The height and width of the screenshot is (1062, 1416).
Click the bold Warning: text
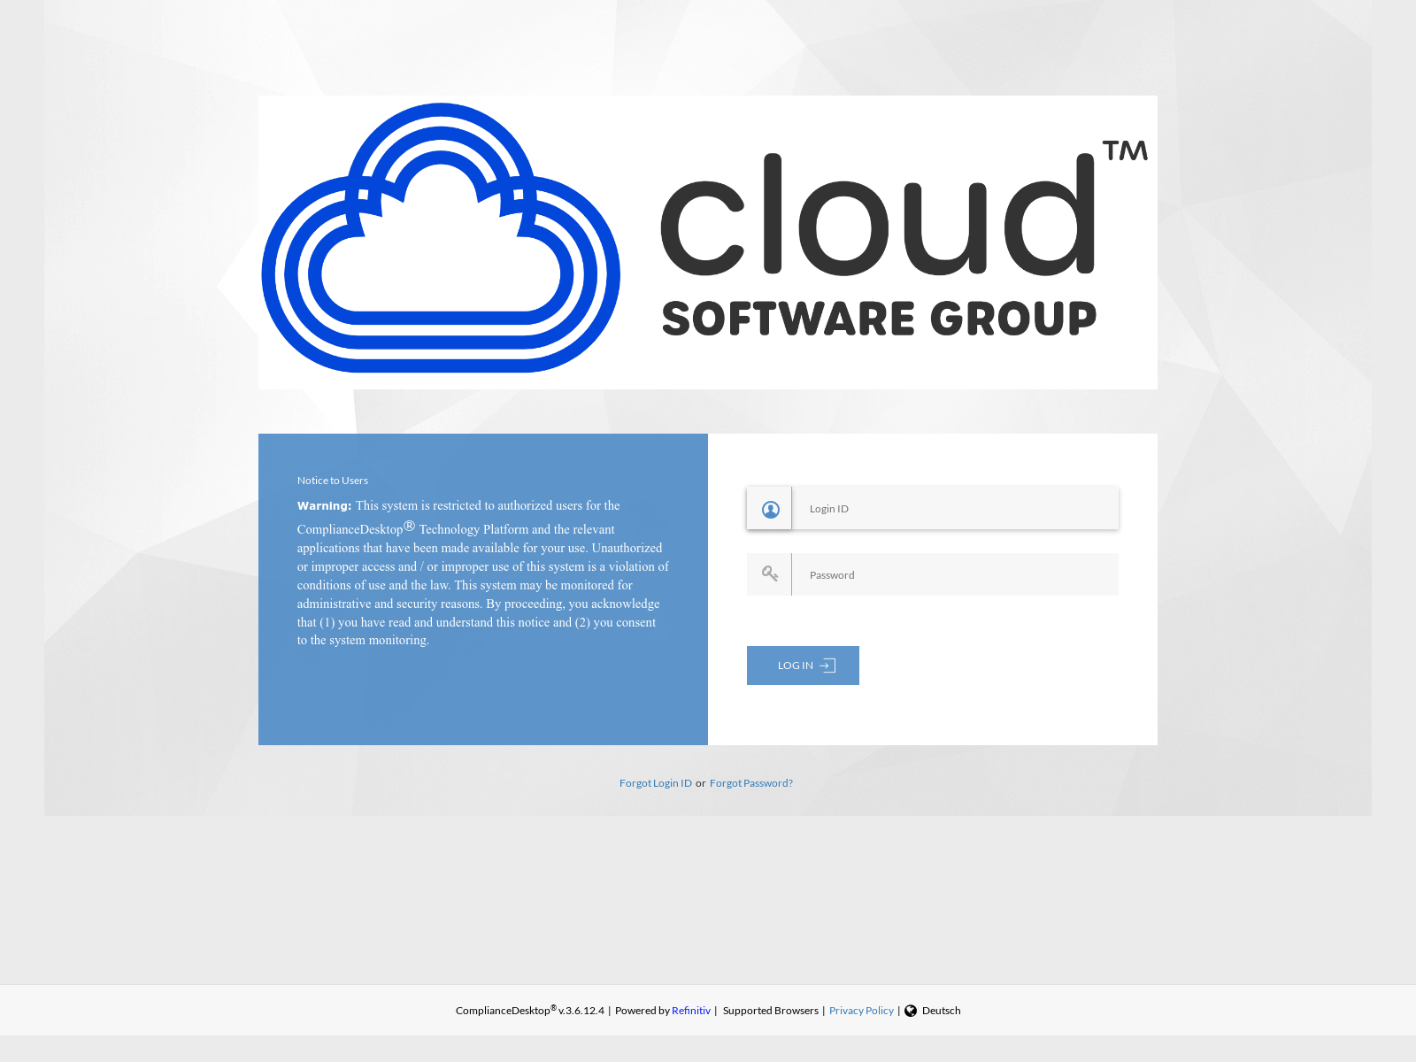(324, 506)
